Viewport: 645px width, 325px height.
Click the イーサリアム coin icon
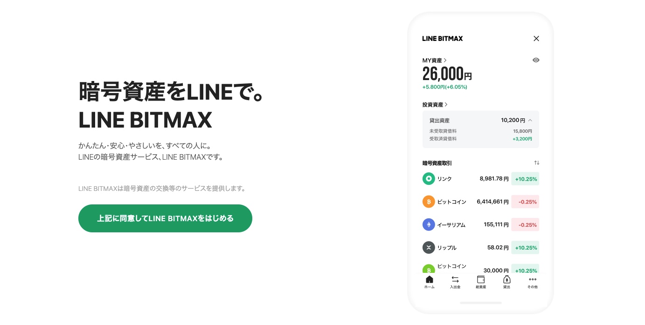tap(429, 224)
